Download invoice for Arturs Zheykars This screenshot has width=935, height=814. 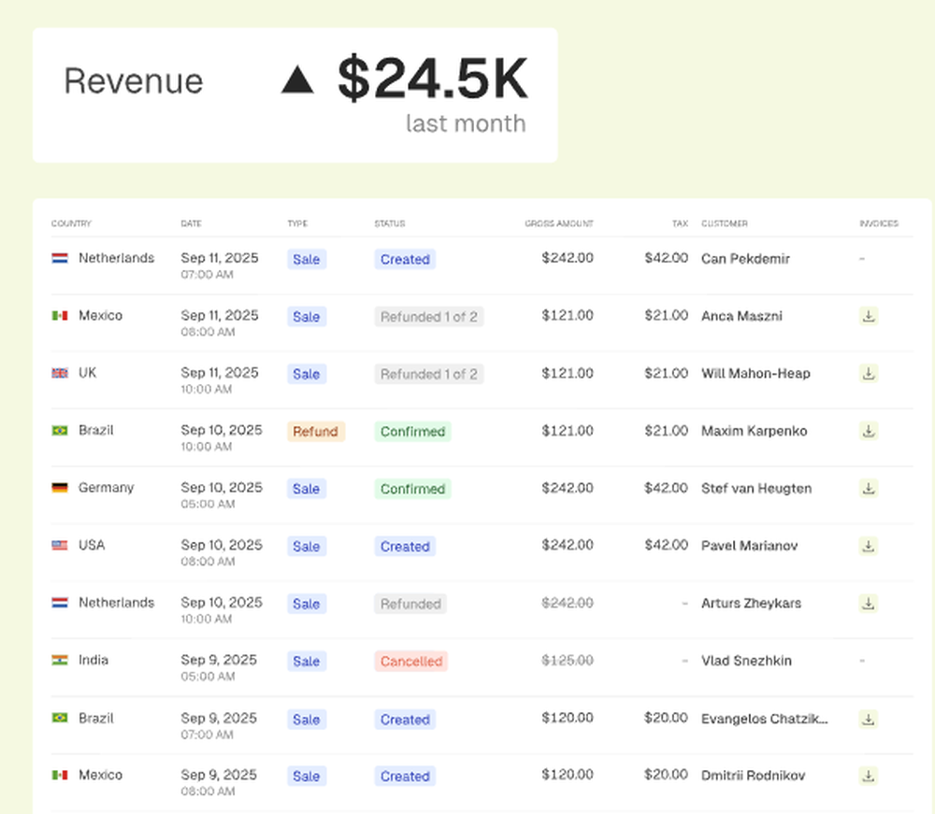tap(869, 604)
